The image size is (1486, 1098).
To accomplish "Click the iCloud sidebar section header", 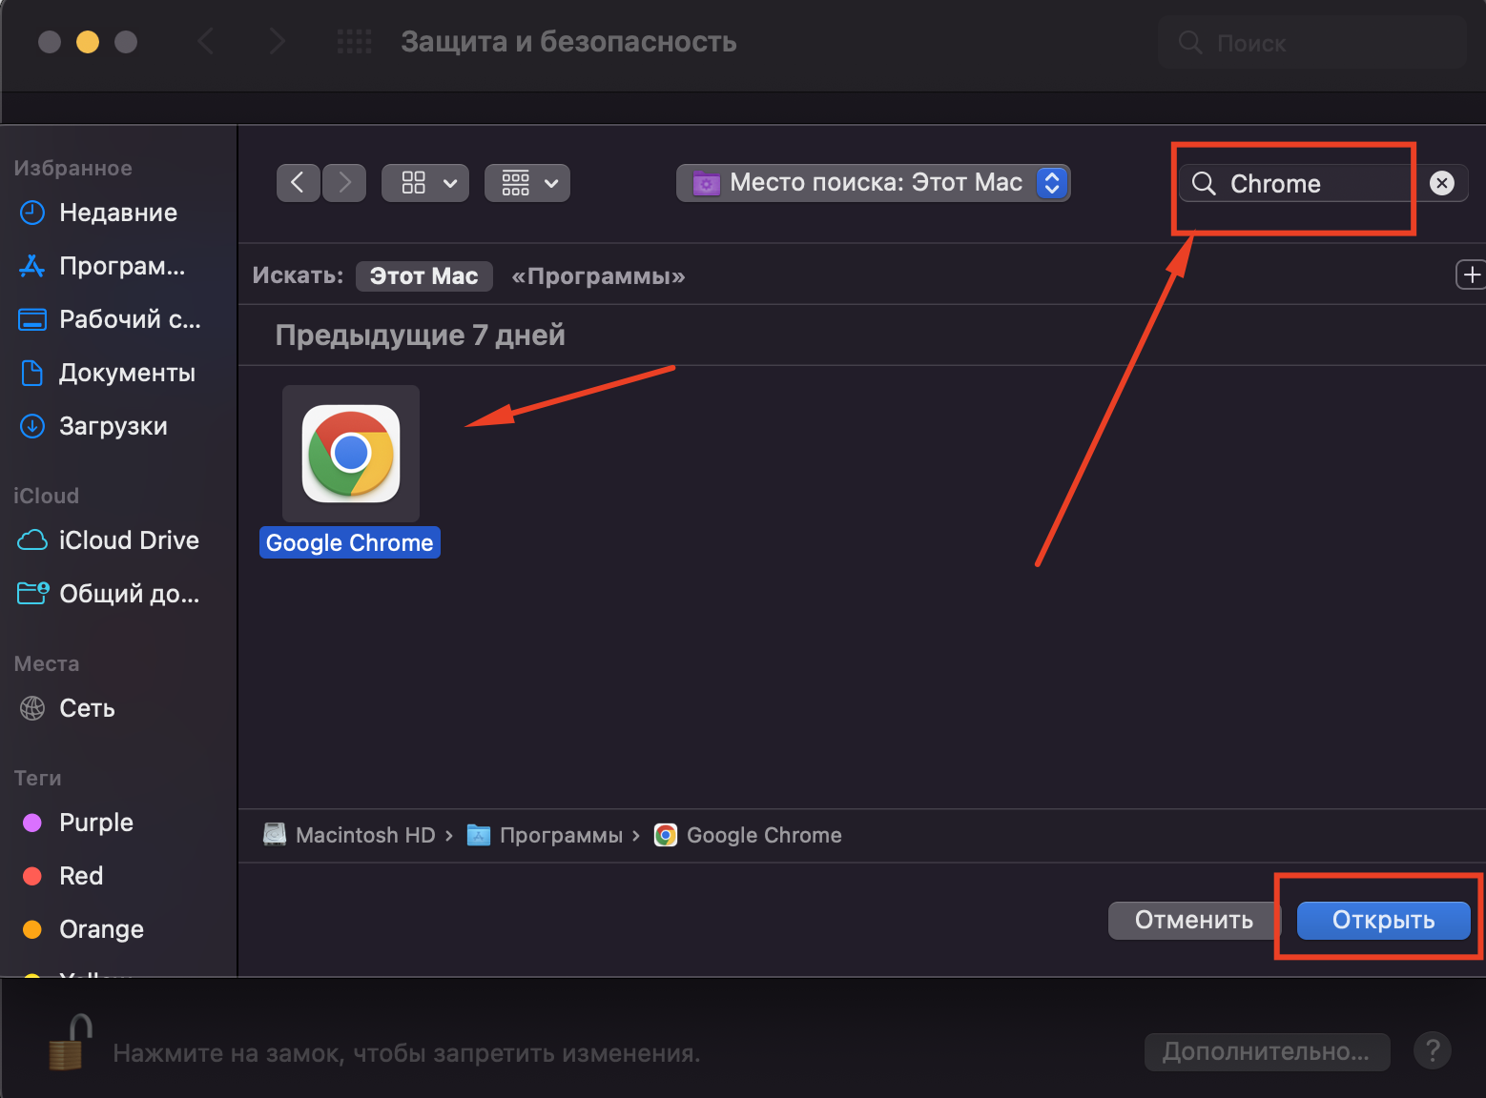I will pyautogui.click(x=46, y=496).
